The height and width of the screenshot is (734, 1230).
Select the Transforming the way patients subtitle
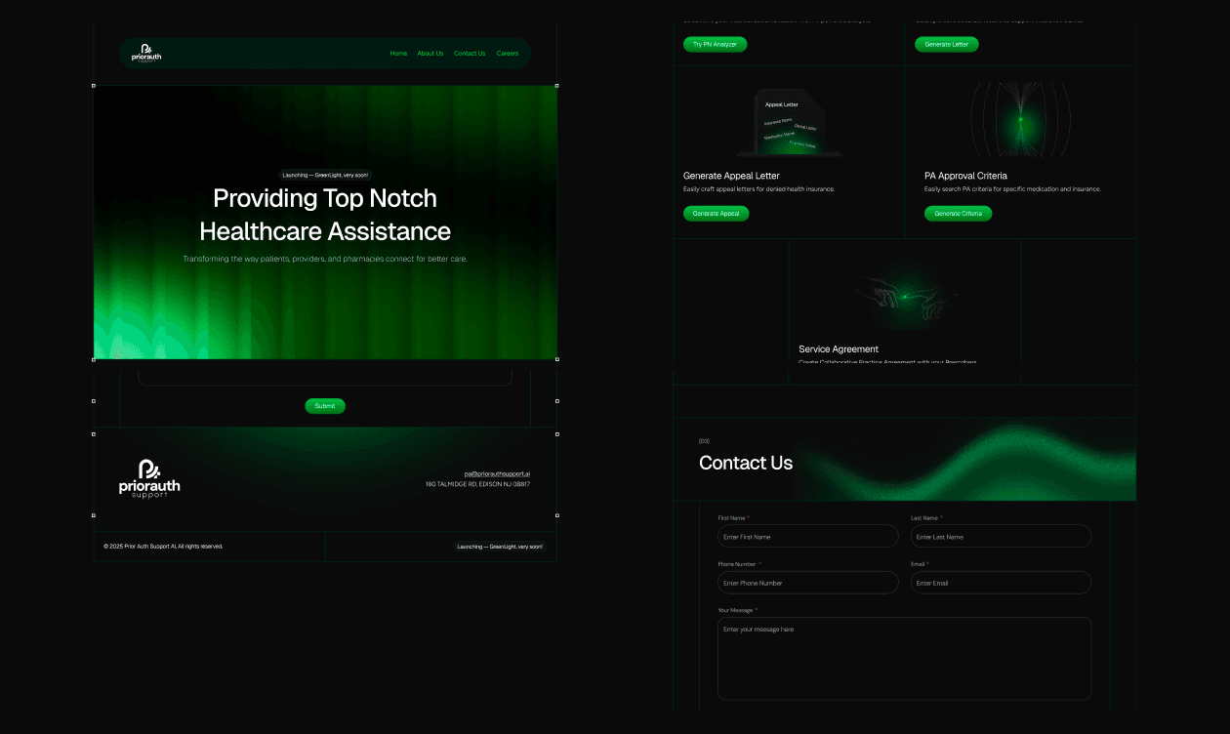click(x=325, y=259)
